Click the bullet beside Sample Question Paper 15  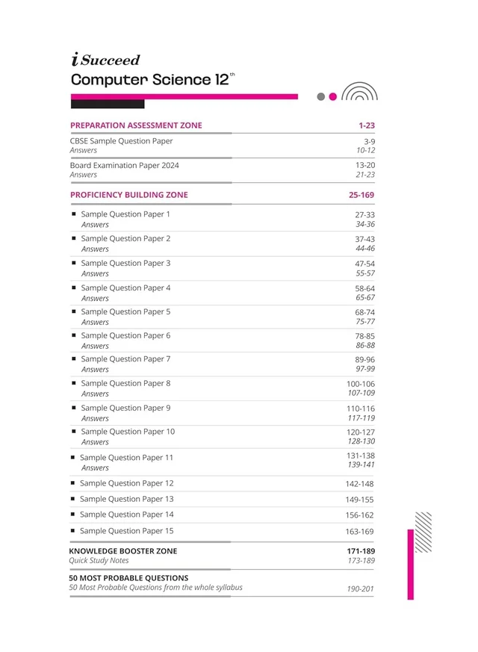(72, 530)
